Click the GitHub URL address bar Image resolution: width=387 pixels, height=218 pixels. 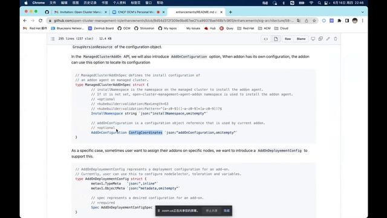[x=173, y=21]
